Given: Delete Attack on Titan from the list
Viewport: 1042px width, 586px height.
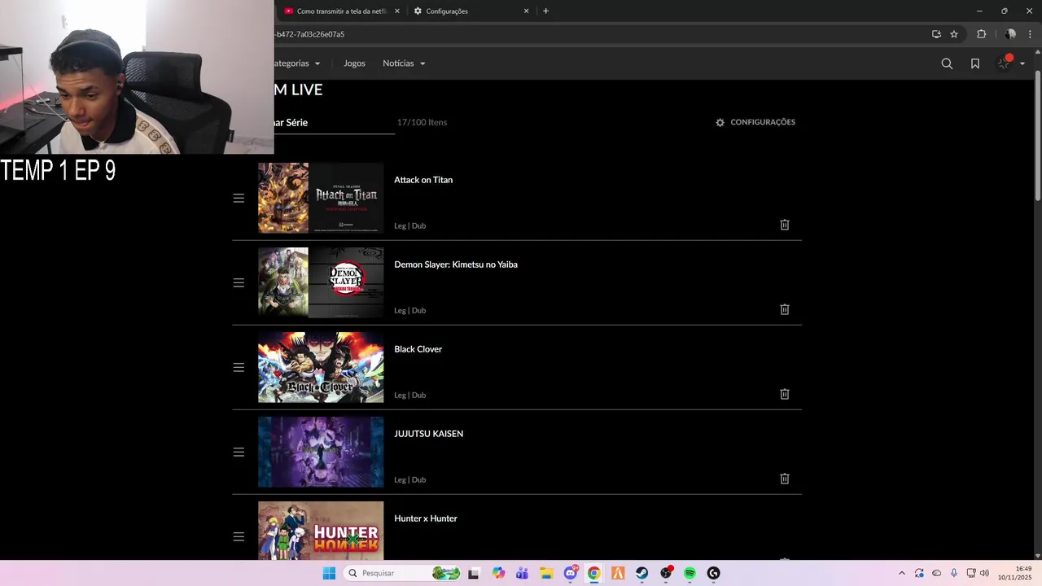Looking at the screenshot, I should click(x=785, y=225).
